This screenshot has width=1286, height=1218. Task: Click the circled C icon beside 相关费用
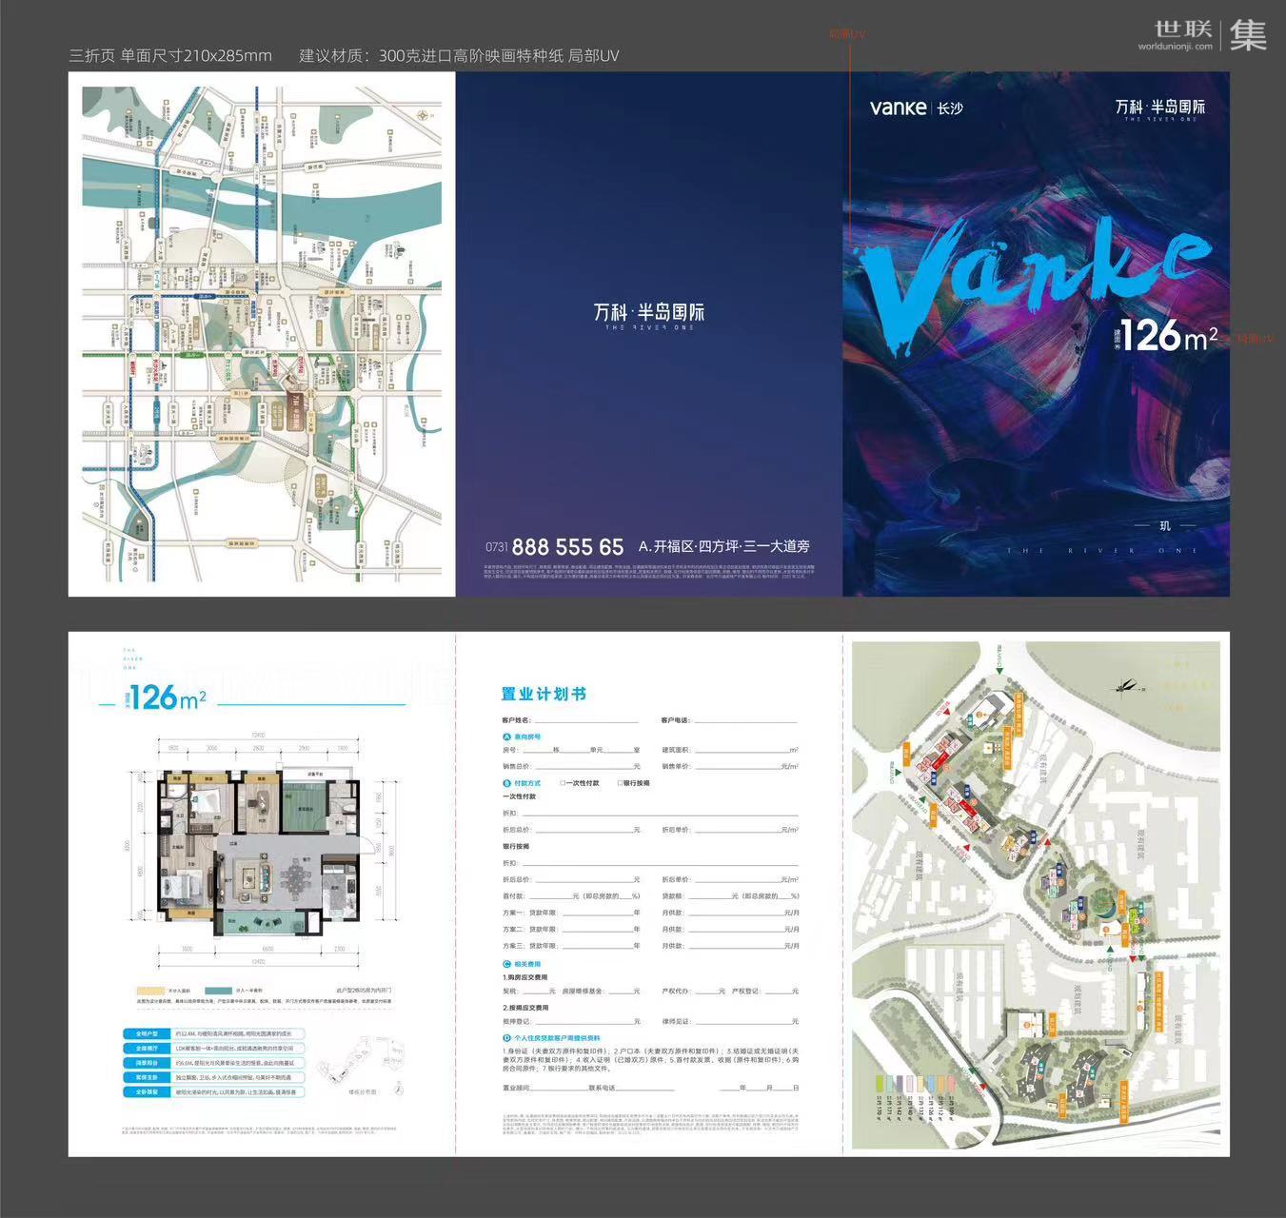[506, 964]
